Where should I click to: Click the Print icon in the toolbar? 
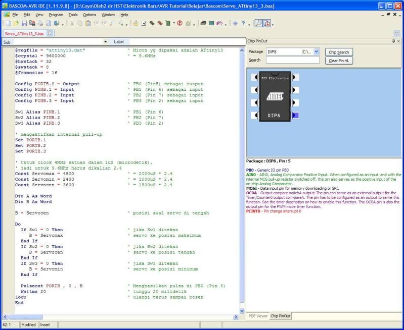(40, 23)
